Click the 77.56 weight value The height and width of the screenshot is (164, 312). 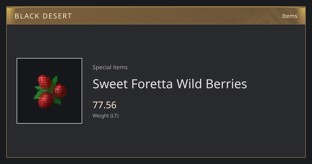(x=105, y=105)
